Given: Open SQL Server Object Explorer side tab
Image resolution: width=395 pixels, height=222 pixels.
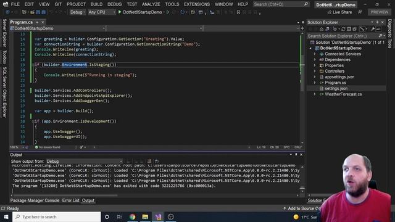Looking at the screenshot, I should pyautogui.click(x=4, y=92).
